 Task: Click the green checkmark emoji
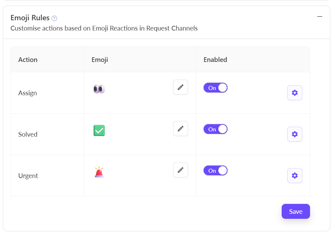[99, 130]
